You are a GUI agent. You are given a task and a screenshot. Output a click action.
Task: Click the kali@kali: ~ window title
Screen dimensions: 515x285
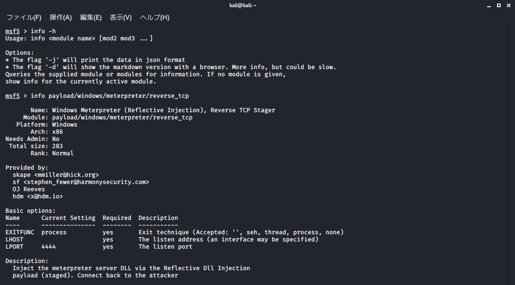[243, 5]
